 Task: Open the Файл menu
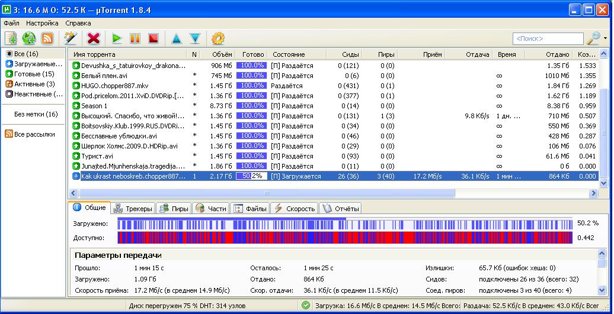click(11, 23)
